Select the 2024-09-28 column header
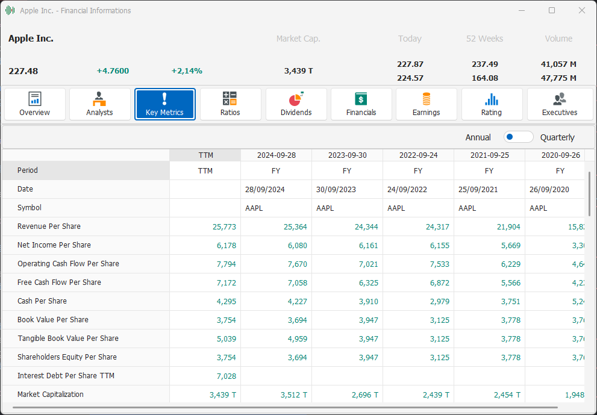Screen dimensions: 597x415 coord(276,155)
